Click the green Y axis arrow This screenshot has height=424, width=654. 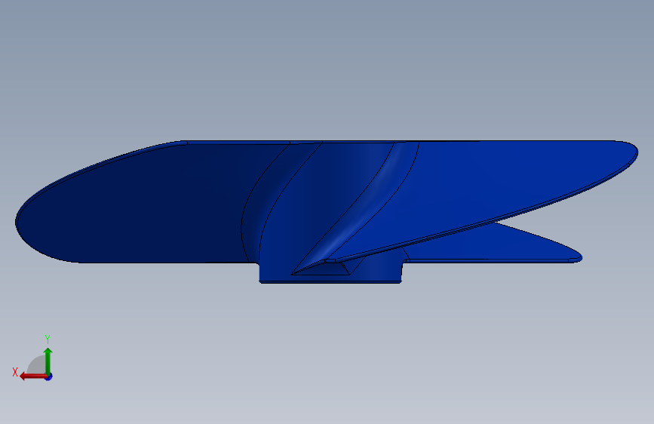[48, 361]
